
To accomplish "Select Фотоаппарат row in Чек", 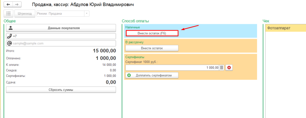I will pos(286,28).
